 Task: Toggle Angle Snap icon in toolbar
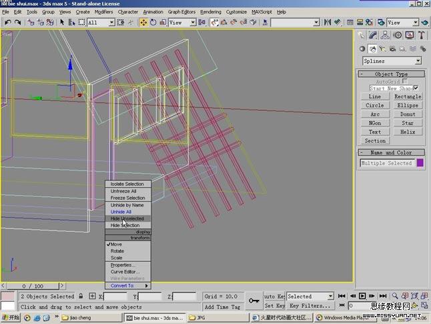coord(224,22)
